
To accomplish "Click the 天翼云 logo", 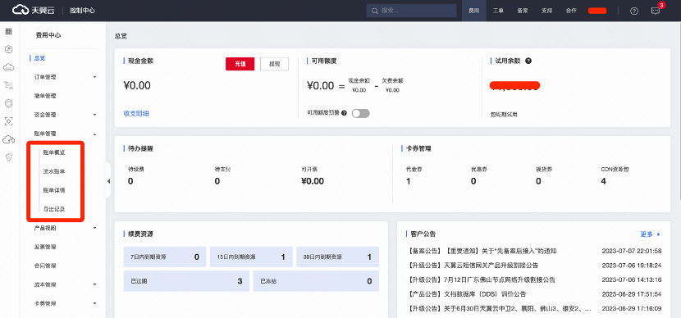I will 34,11.
